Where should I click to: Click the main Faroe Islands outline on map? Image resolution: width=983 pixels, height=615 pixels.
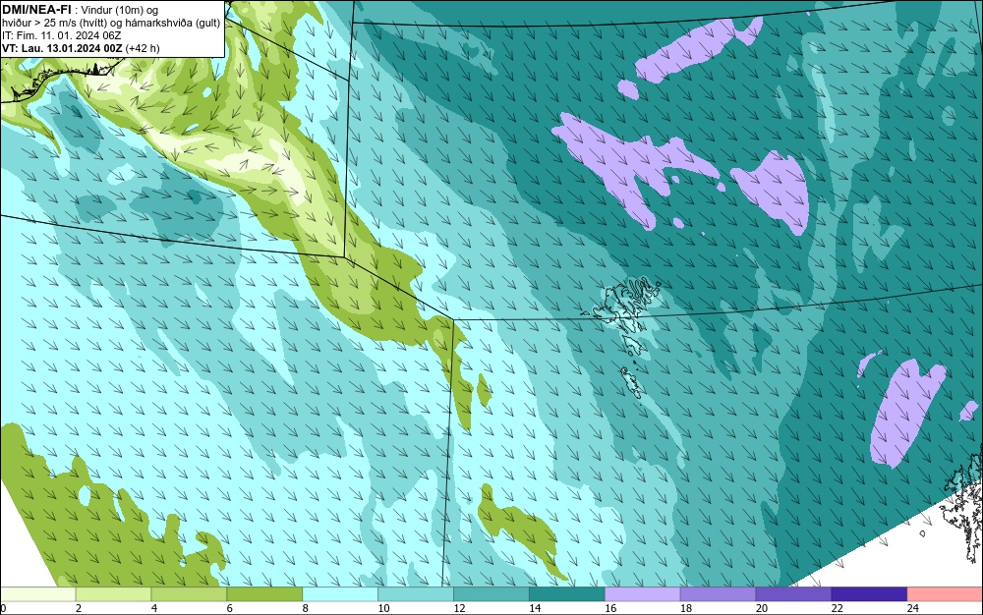coord(627,306)
